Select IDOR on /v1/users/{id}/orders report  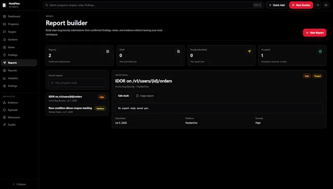tap(77, 98)
